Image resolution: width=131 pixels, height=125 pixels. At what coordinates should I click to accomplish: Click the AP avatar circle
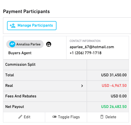click(12, 44)
